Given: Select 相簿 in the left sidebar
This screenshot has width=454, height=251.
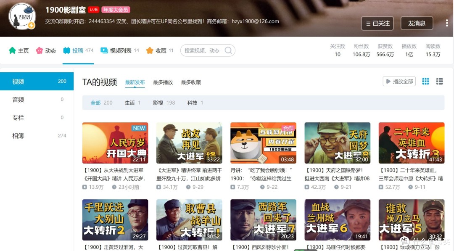Looking at the screenshot, I should pos(18,135).
